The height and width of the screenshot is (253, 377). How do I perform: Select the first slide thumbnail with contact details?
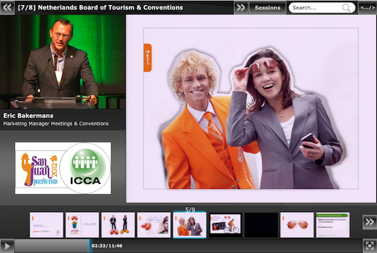tap(46, 225)
